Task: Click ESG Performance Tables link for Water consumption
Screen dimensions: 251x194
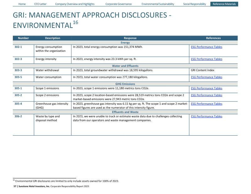Action: 206,77
